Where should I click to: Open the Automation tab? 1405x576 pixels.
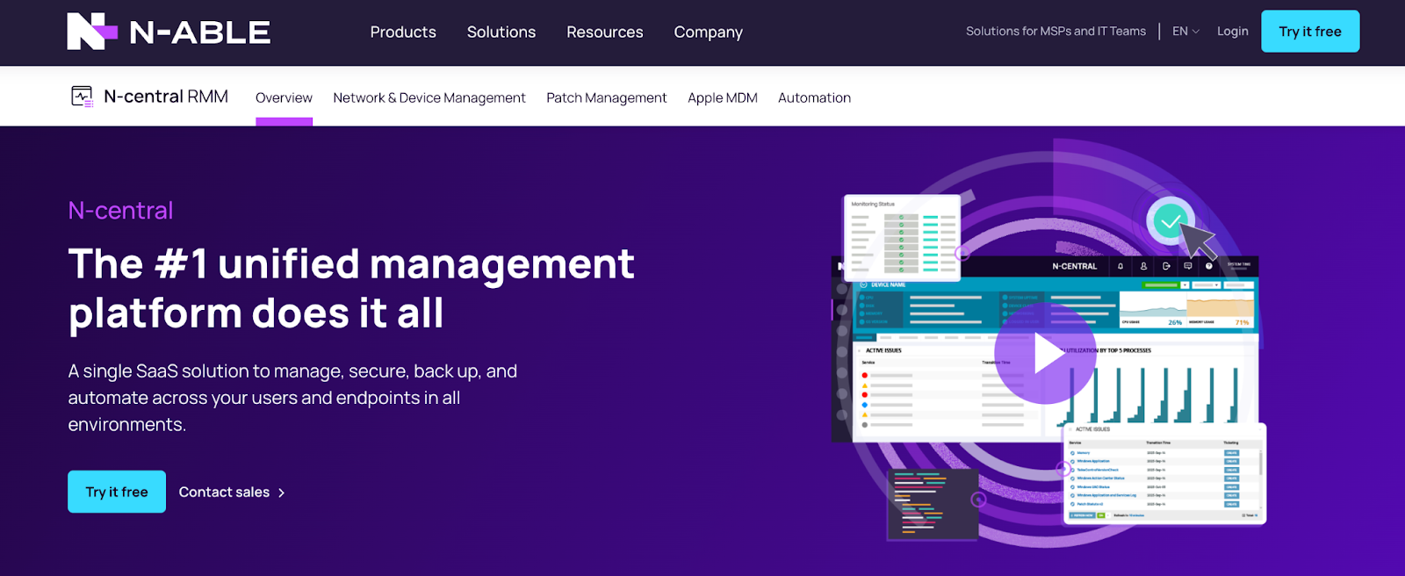pos(814,97)
